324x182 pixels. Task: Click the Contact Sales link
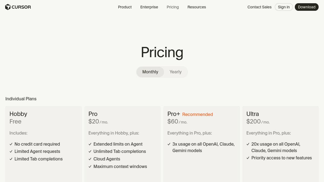pos(259,7)
